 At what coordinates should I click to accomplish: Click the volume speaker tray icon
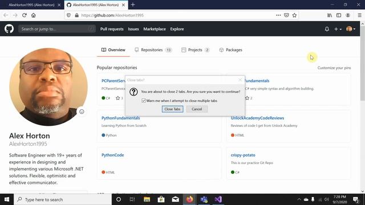[327, 199]
